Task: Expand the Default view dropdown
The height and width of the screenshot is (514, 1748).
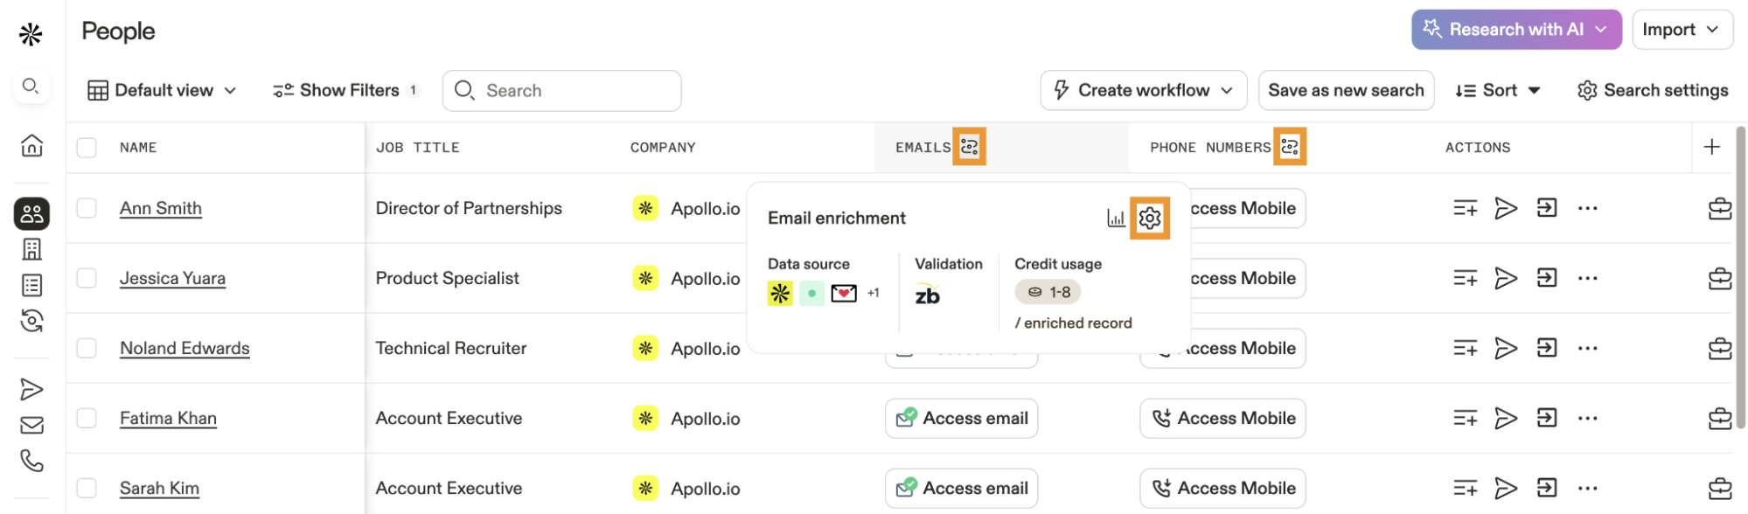Action: pyautogui.click(x=163, y=91)
